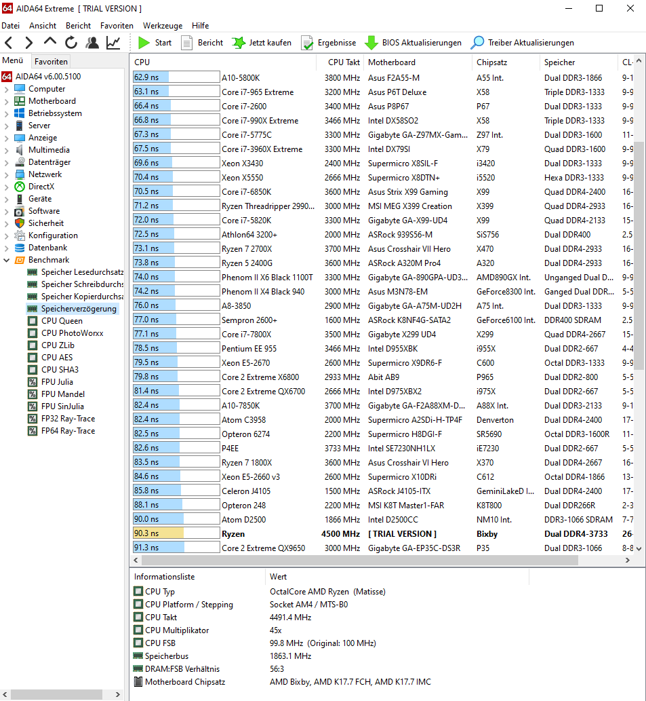646x701 pixels.
Task: Click the 91.3 ns Core 2 Extreme QX9650 bar
Action: click(x=176, y=548)
